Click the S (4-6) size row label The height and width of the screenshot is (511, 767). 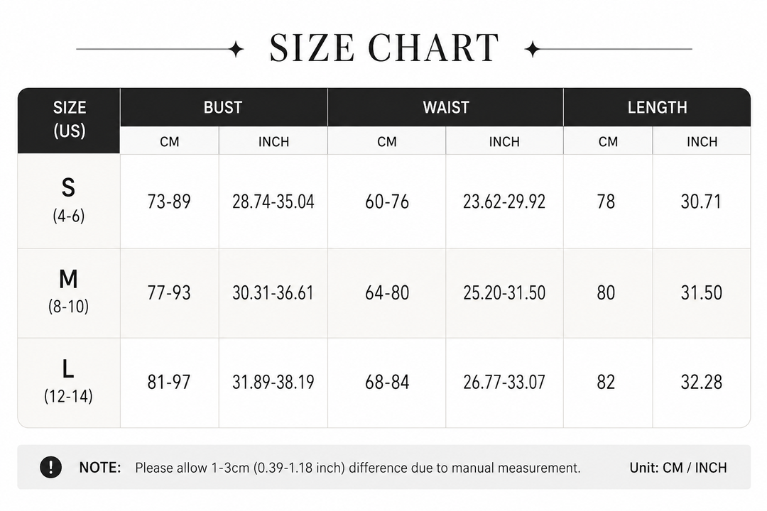68,200
